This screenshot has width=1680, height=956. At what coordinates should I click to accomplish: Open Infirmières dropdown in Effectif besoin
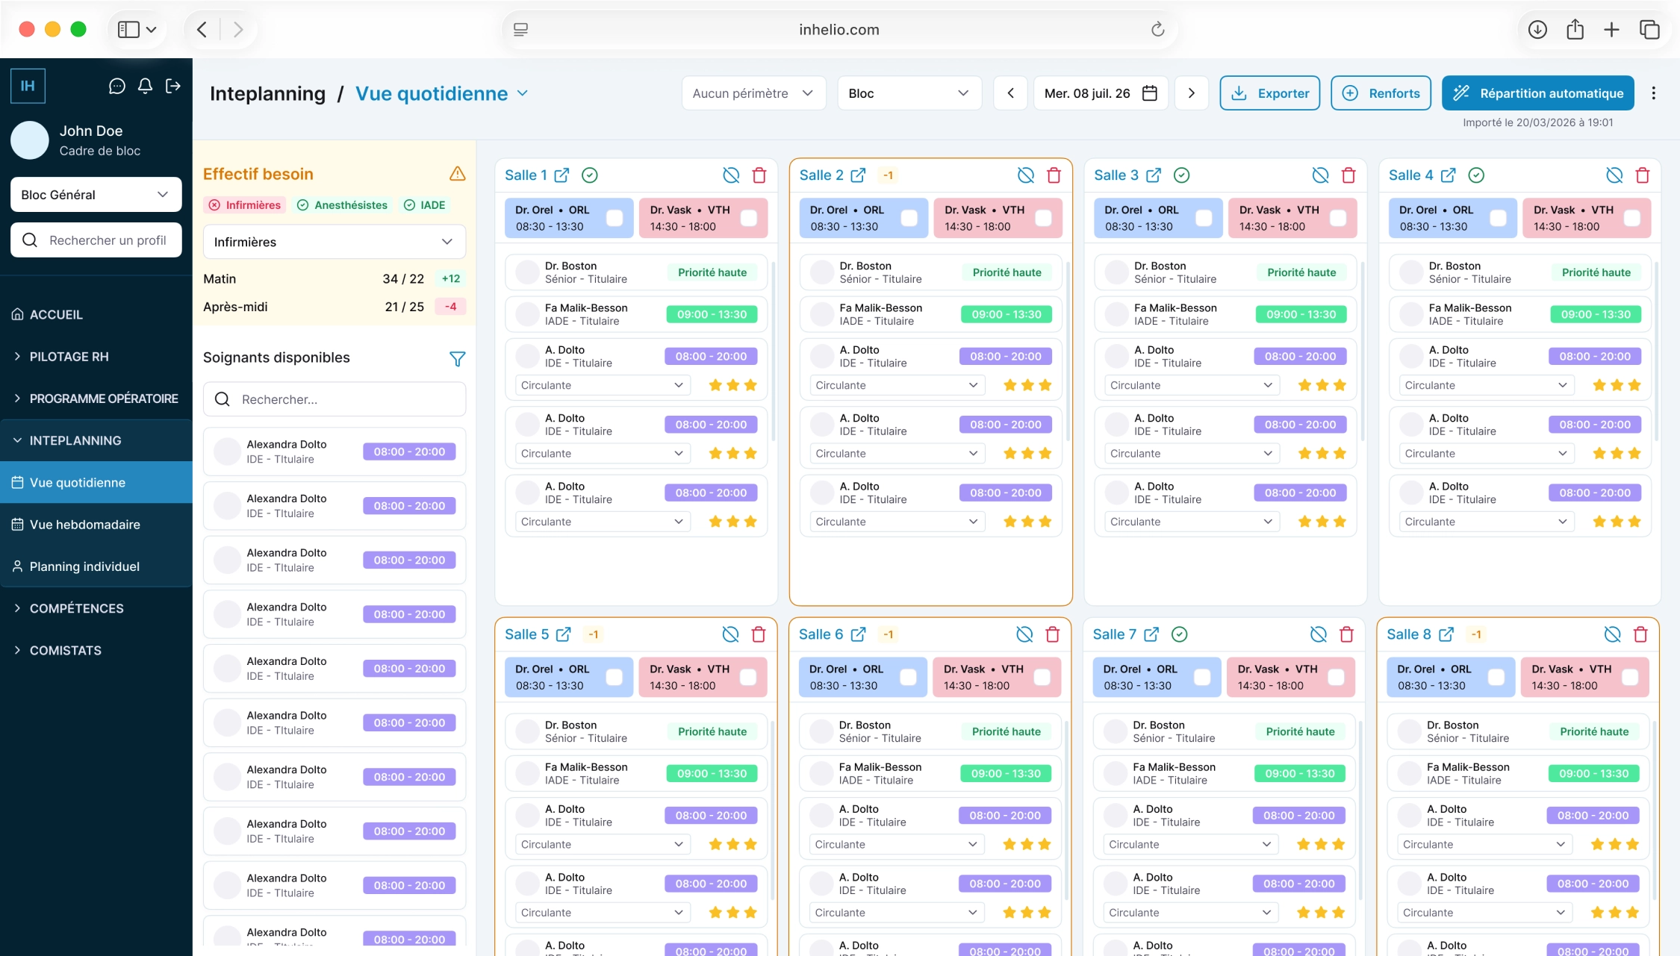pyautogui.click(x=334, y=242)
